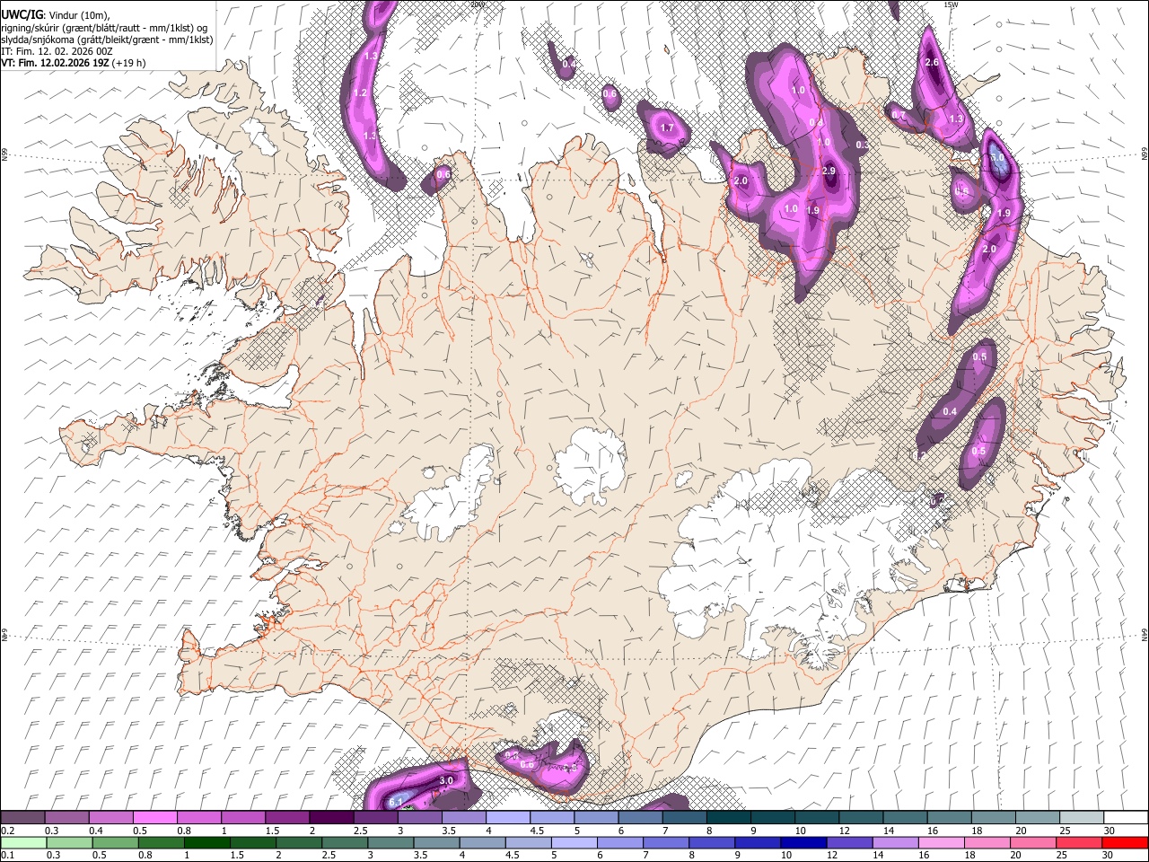Select the IT: Fim. 12. 02. 2026 00Z line

(x=57, y=51)
